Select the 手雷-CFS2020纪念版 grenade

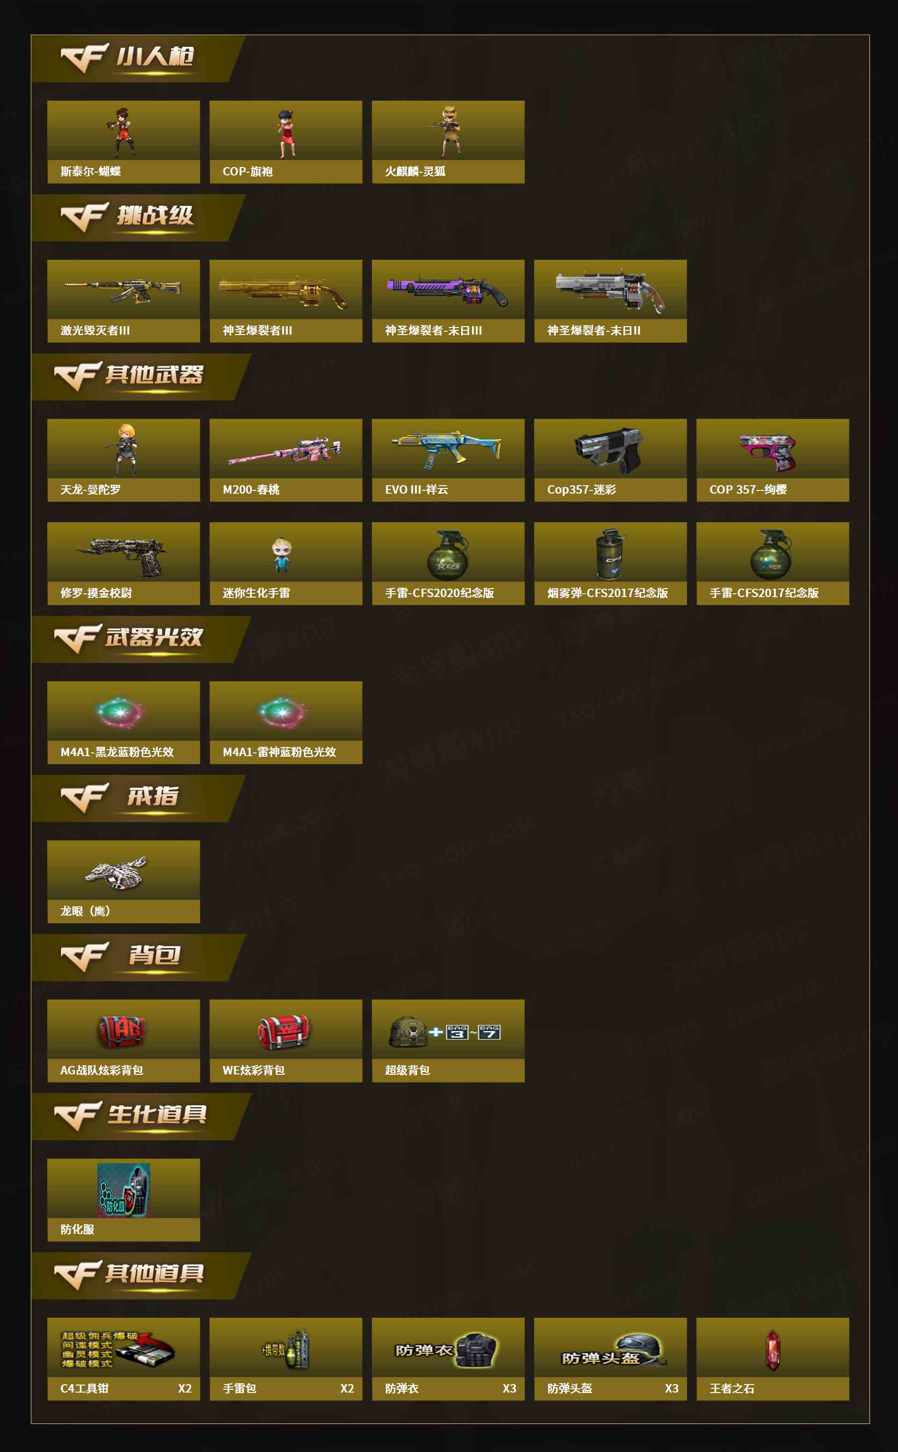tap(448, 564)
